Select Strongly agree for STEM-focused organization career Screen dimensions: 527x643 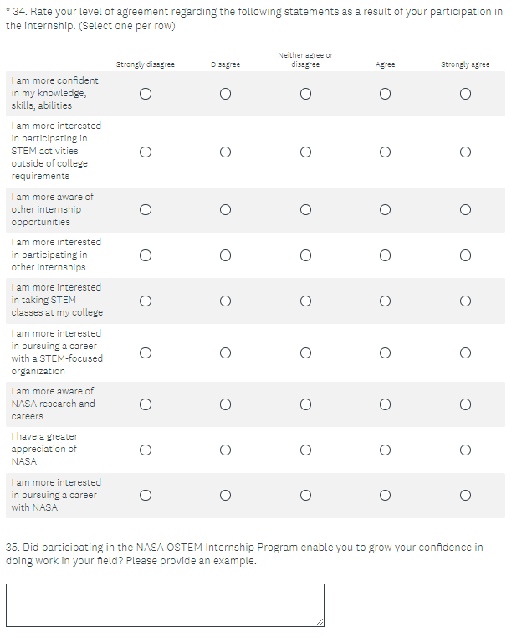464,352
